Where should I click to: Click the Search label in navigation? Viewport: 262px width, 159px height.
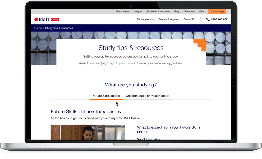[187, 19]
